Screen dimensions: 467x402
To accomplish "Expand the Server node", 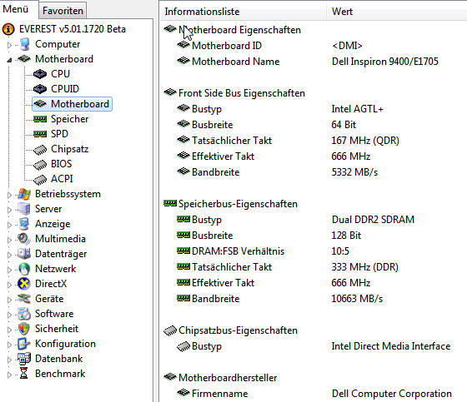I will coord(9,210).
